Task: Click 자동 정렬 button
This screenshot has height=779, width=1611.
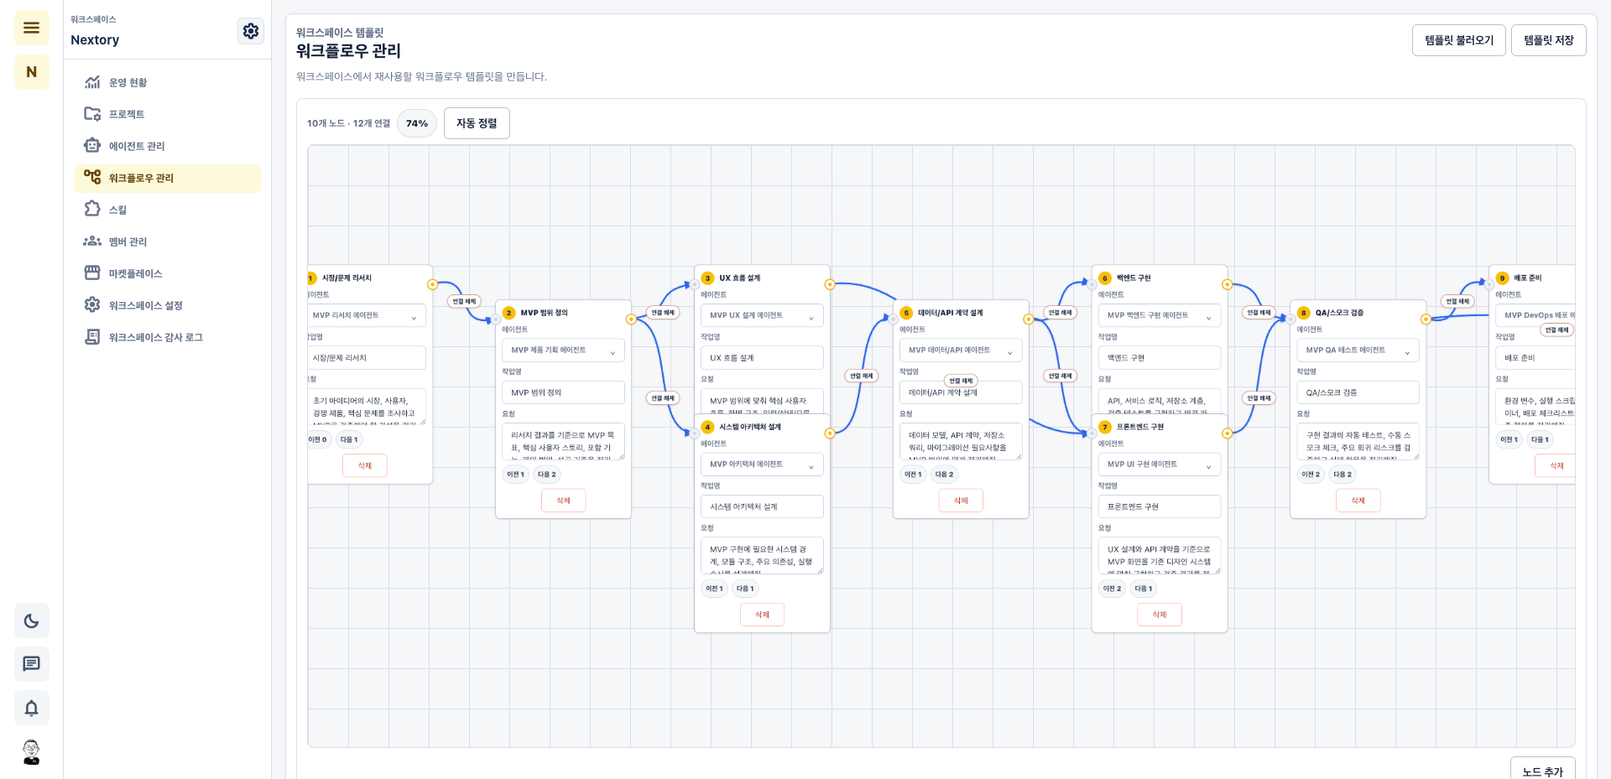Action: click(477, 123)
